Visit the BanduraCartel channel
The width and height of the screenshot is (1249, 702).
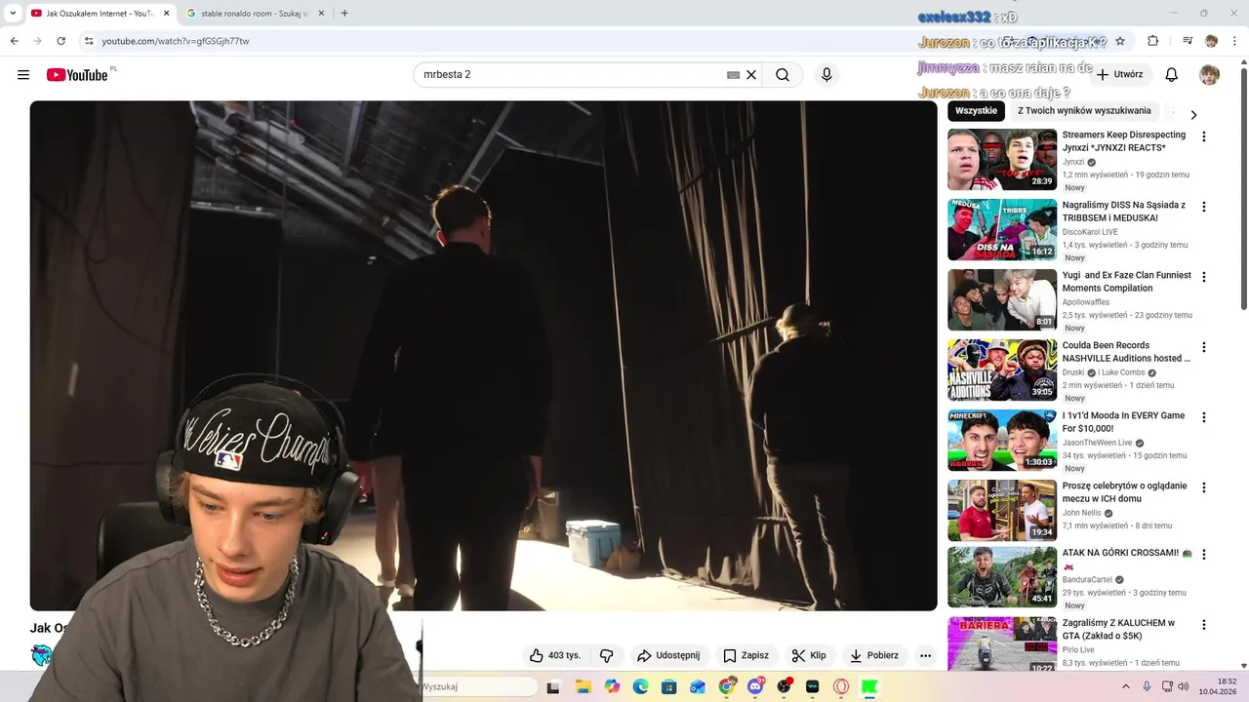click(x=1087, y=579)
